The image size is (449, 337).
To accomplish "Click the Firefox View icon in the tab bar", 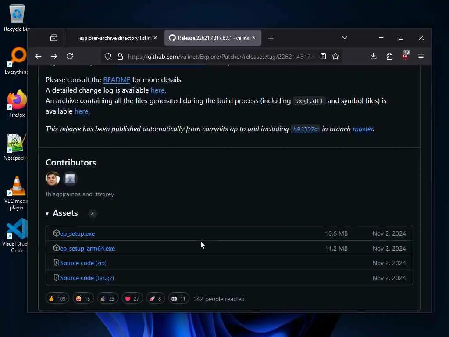I will [54, 38].
